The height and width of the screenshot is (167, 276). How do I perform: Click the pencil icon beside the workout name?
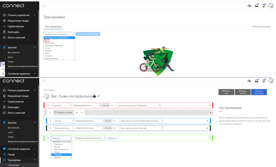[x=98, y=96]
